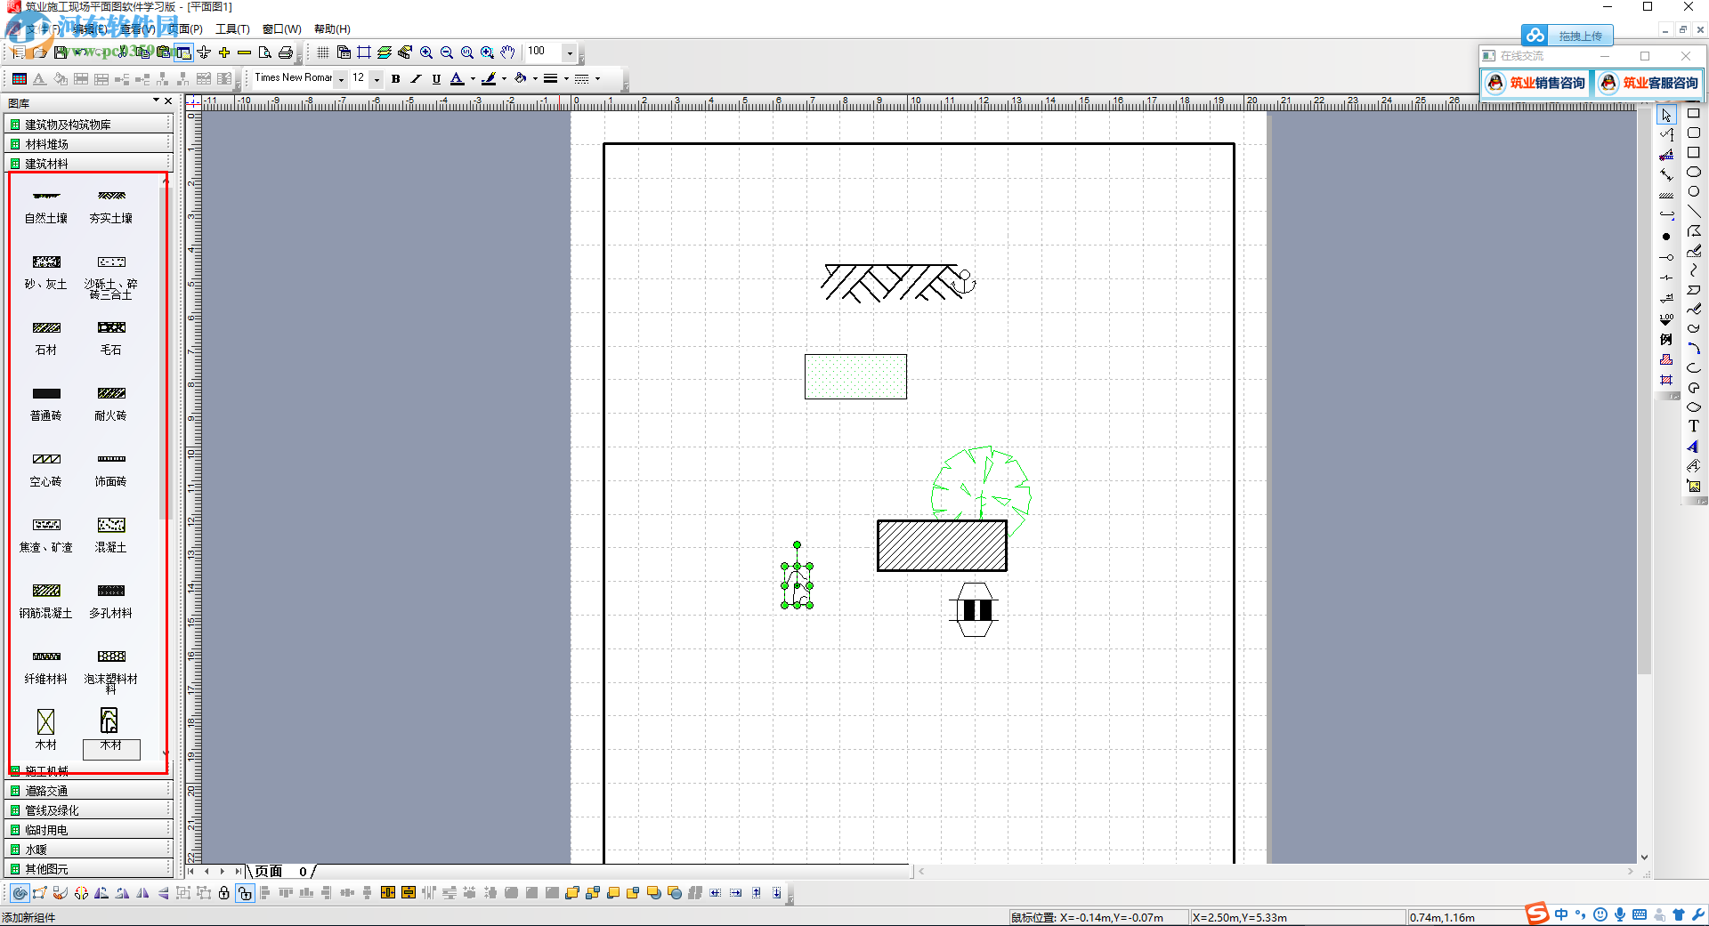The height and width of the screenshot is (926, 1709).
Task: Click the 筑业销售咨询 button
Action: coord(1535,83)
